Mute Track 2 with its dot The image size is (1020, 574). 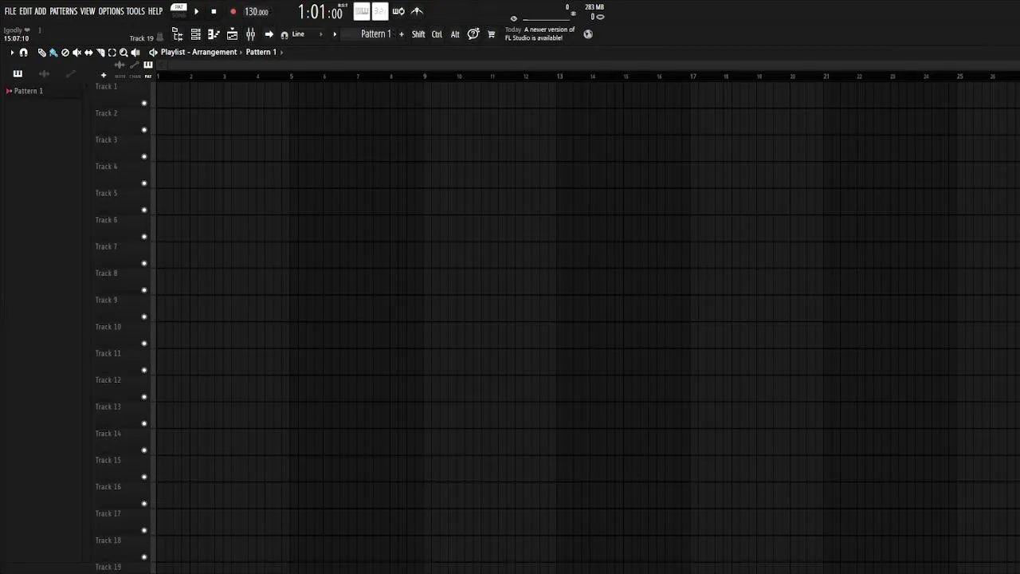coord(144,130)
